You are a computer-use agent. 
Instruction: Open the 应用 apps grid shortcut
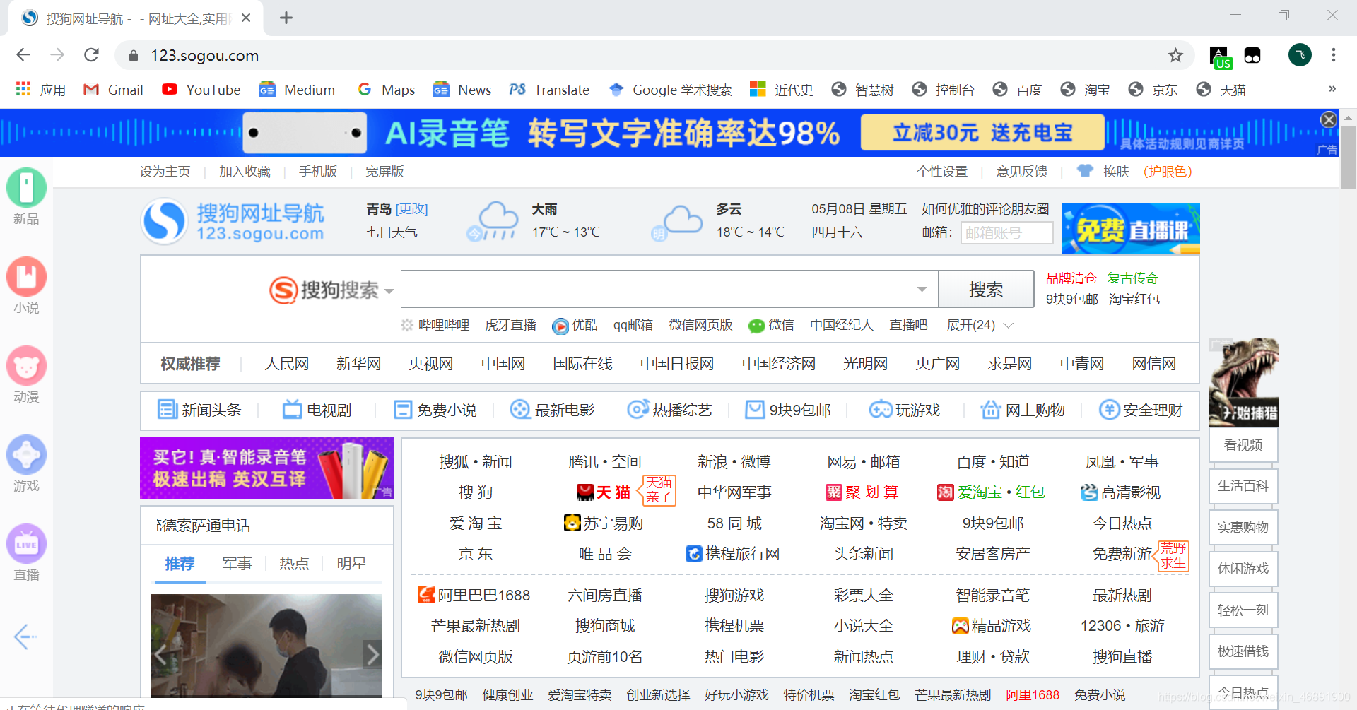pyautogui.click(x=41, y=90)
